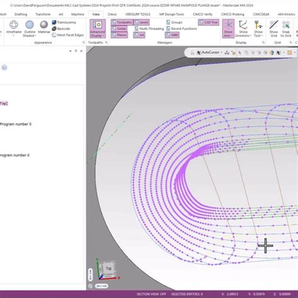Toggle the CAD Tree manager
The height and width of the screenshot is (298, 298).
[x=209, y=22]
